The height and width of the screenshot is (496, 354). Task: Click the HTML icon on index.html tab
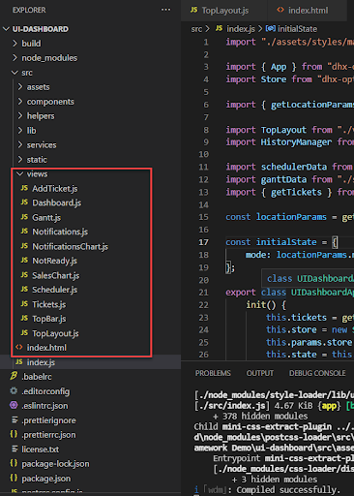(280, 10)
